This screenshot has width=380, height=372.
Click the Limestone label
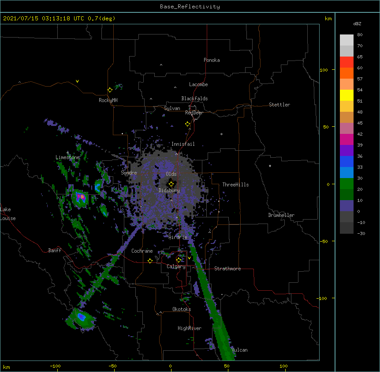tap(67, 157)
